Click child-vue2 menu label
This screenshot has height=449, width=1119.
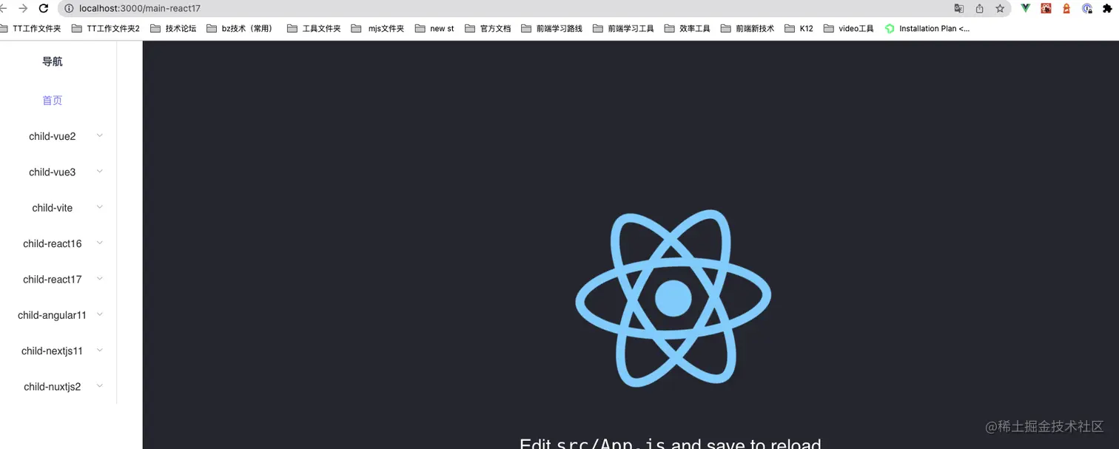[x=53, y=136]
